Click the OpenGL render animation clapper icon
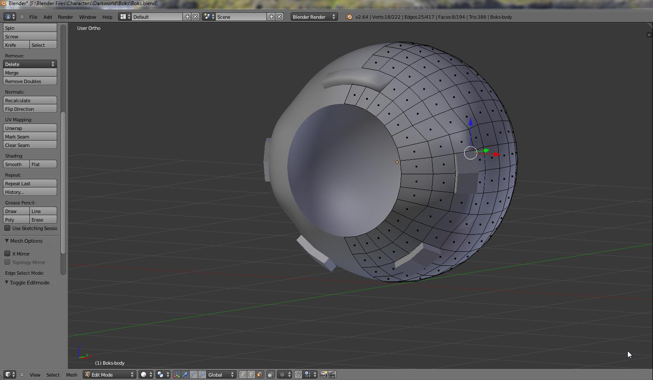 (332, 374)
